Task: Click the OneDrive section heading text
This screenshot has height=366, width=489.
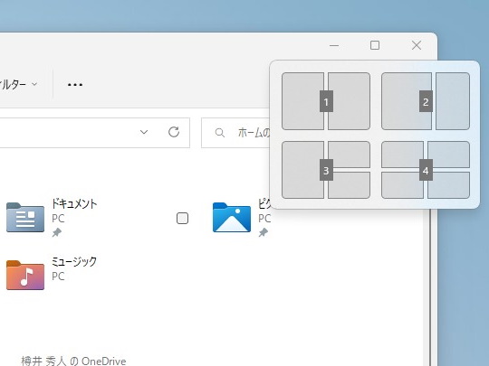Action: [x=73, y=361]
